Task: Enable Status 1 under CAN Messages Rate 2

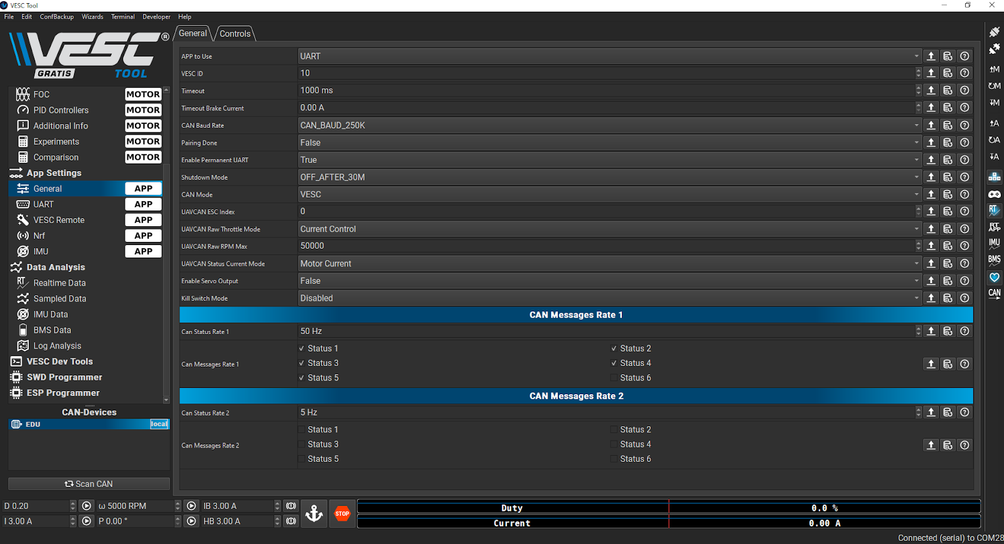Action: coord(319,429)
